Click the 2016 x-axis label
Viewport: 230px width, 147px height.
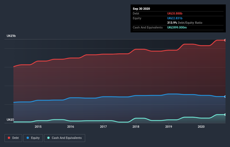[71, 127]
